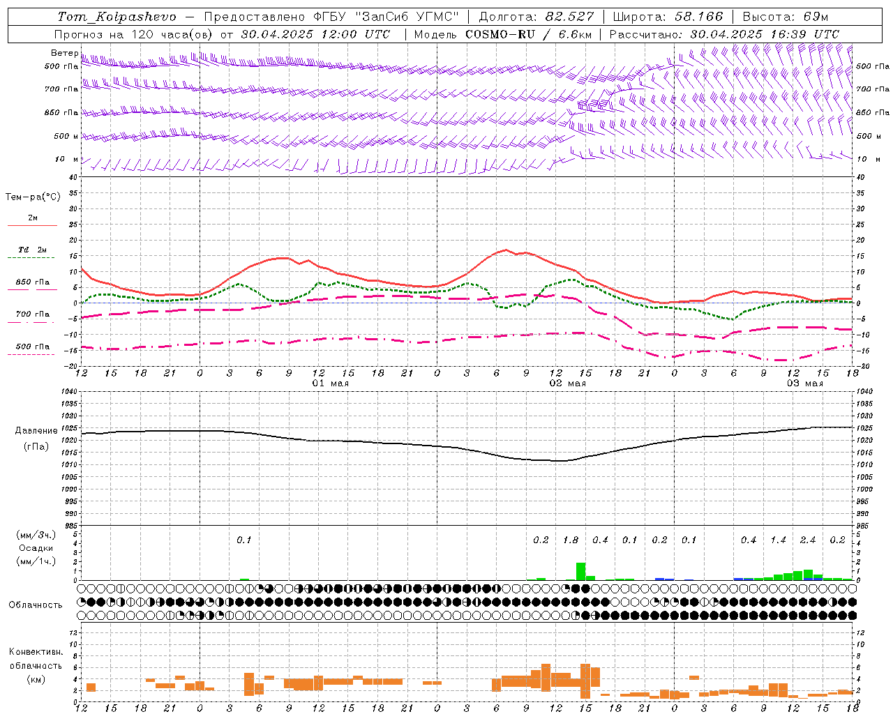Click the '02 мая' date label
This screenshot has height=714, width=893.
567,383
